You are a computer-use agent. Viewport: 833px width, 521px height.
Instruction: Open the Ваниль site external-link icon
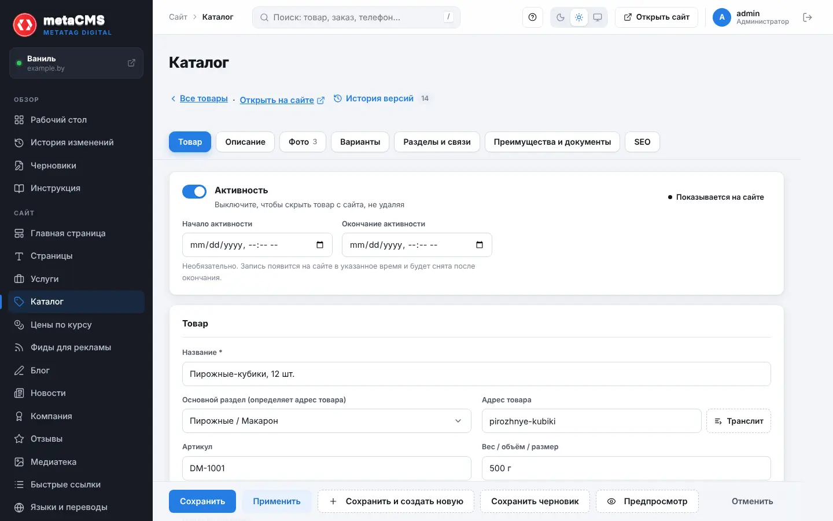coord(131,63)
